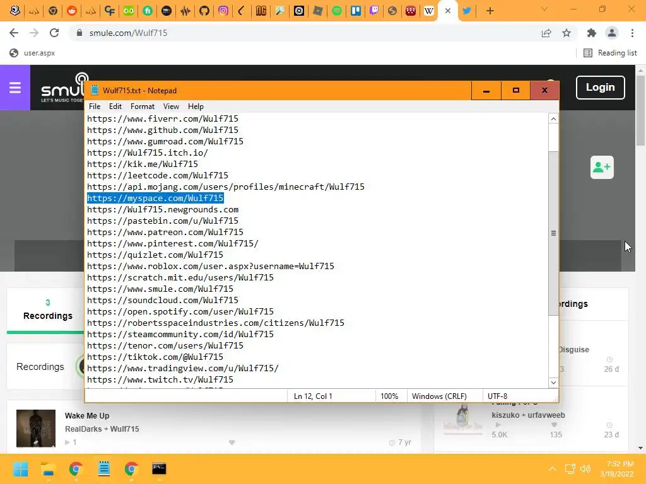Open the RealDarks + Wulf715 performers link
Screen dimensions: 646x484
(x=102, y=429)
